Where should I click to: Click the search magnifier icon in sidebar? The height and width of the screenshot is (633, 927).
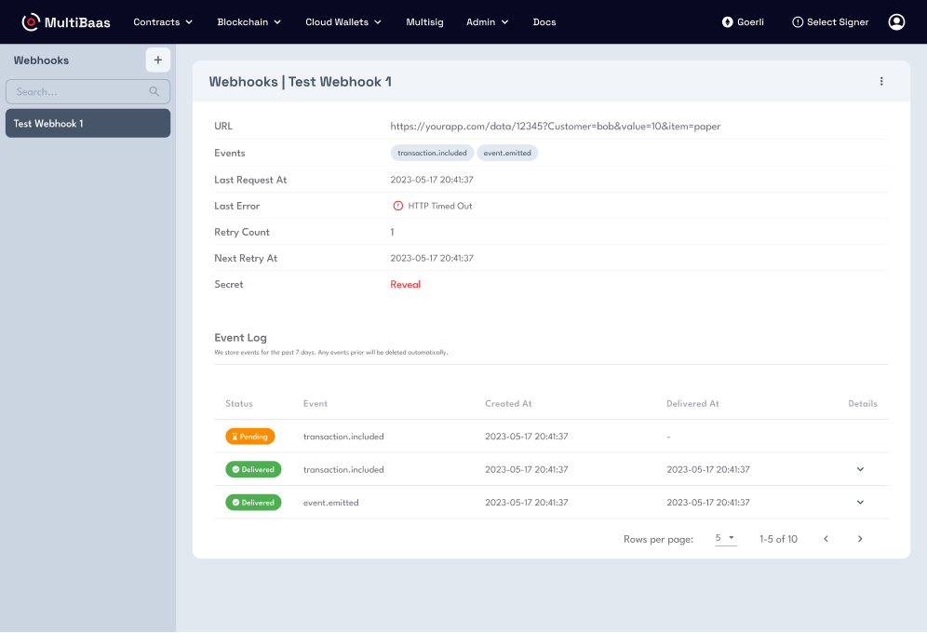(154, 91)
